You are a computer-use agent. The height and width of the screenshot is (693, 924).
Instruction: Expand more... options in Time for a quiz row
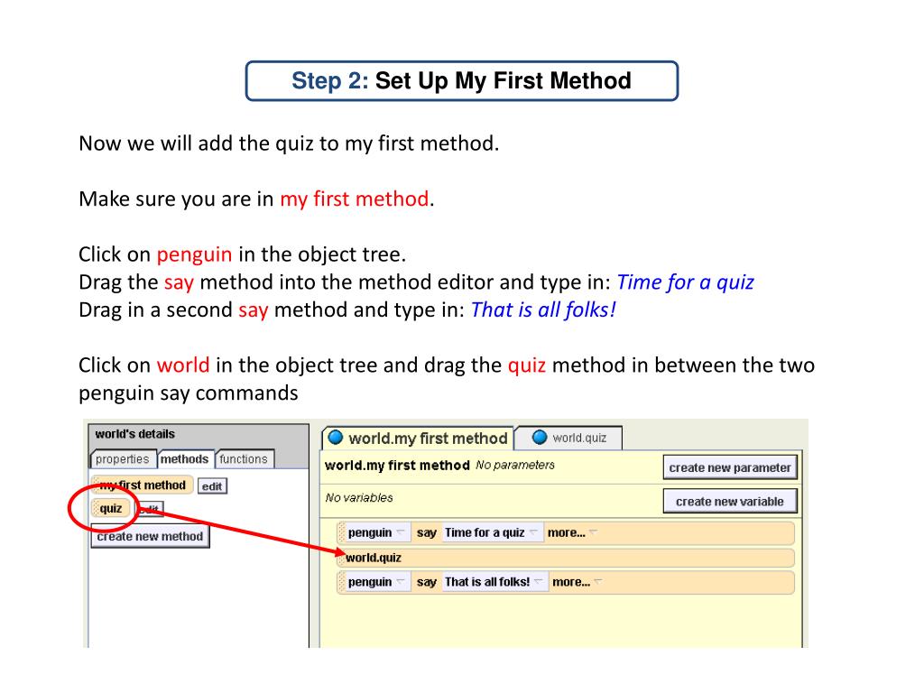pyautogui.click(x=572, y=532)
